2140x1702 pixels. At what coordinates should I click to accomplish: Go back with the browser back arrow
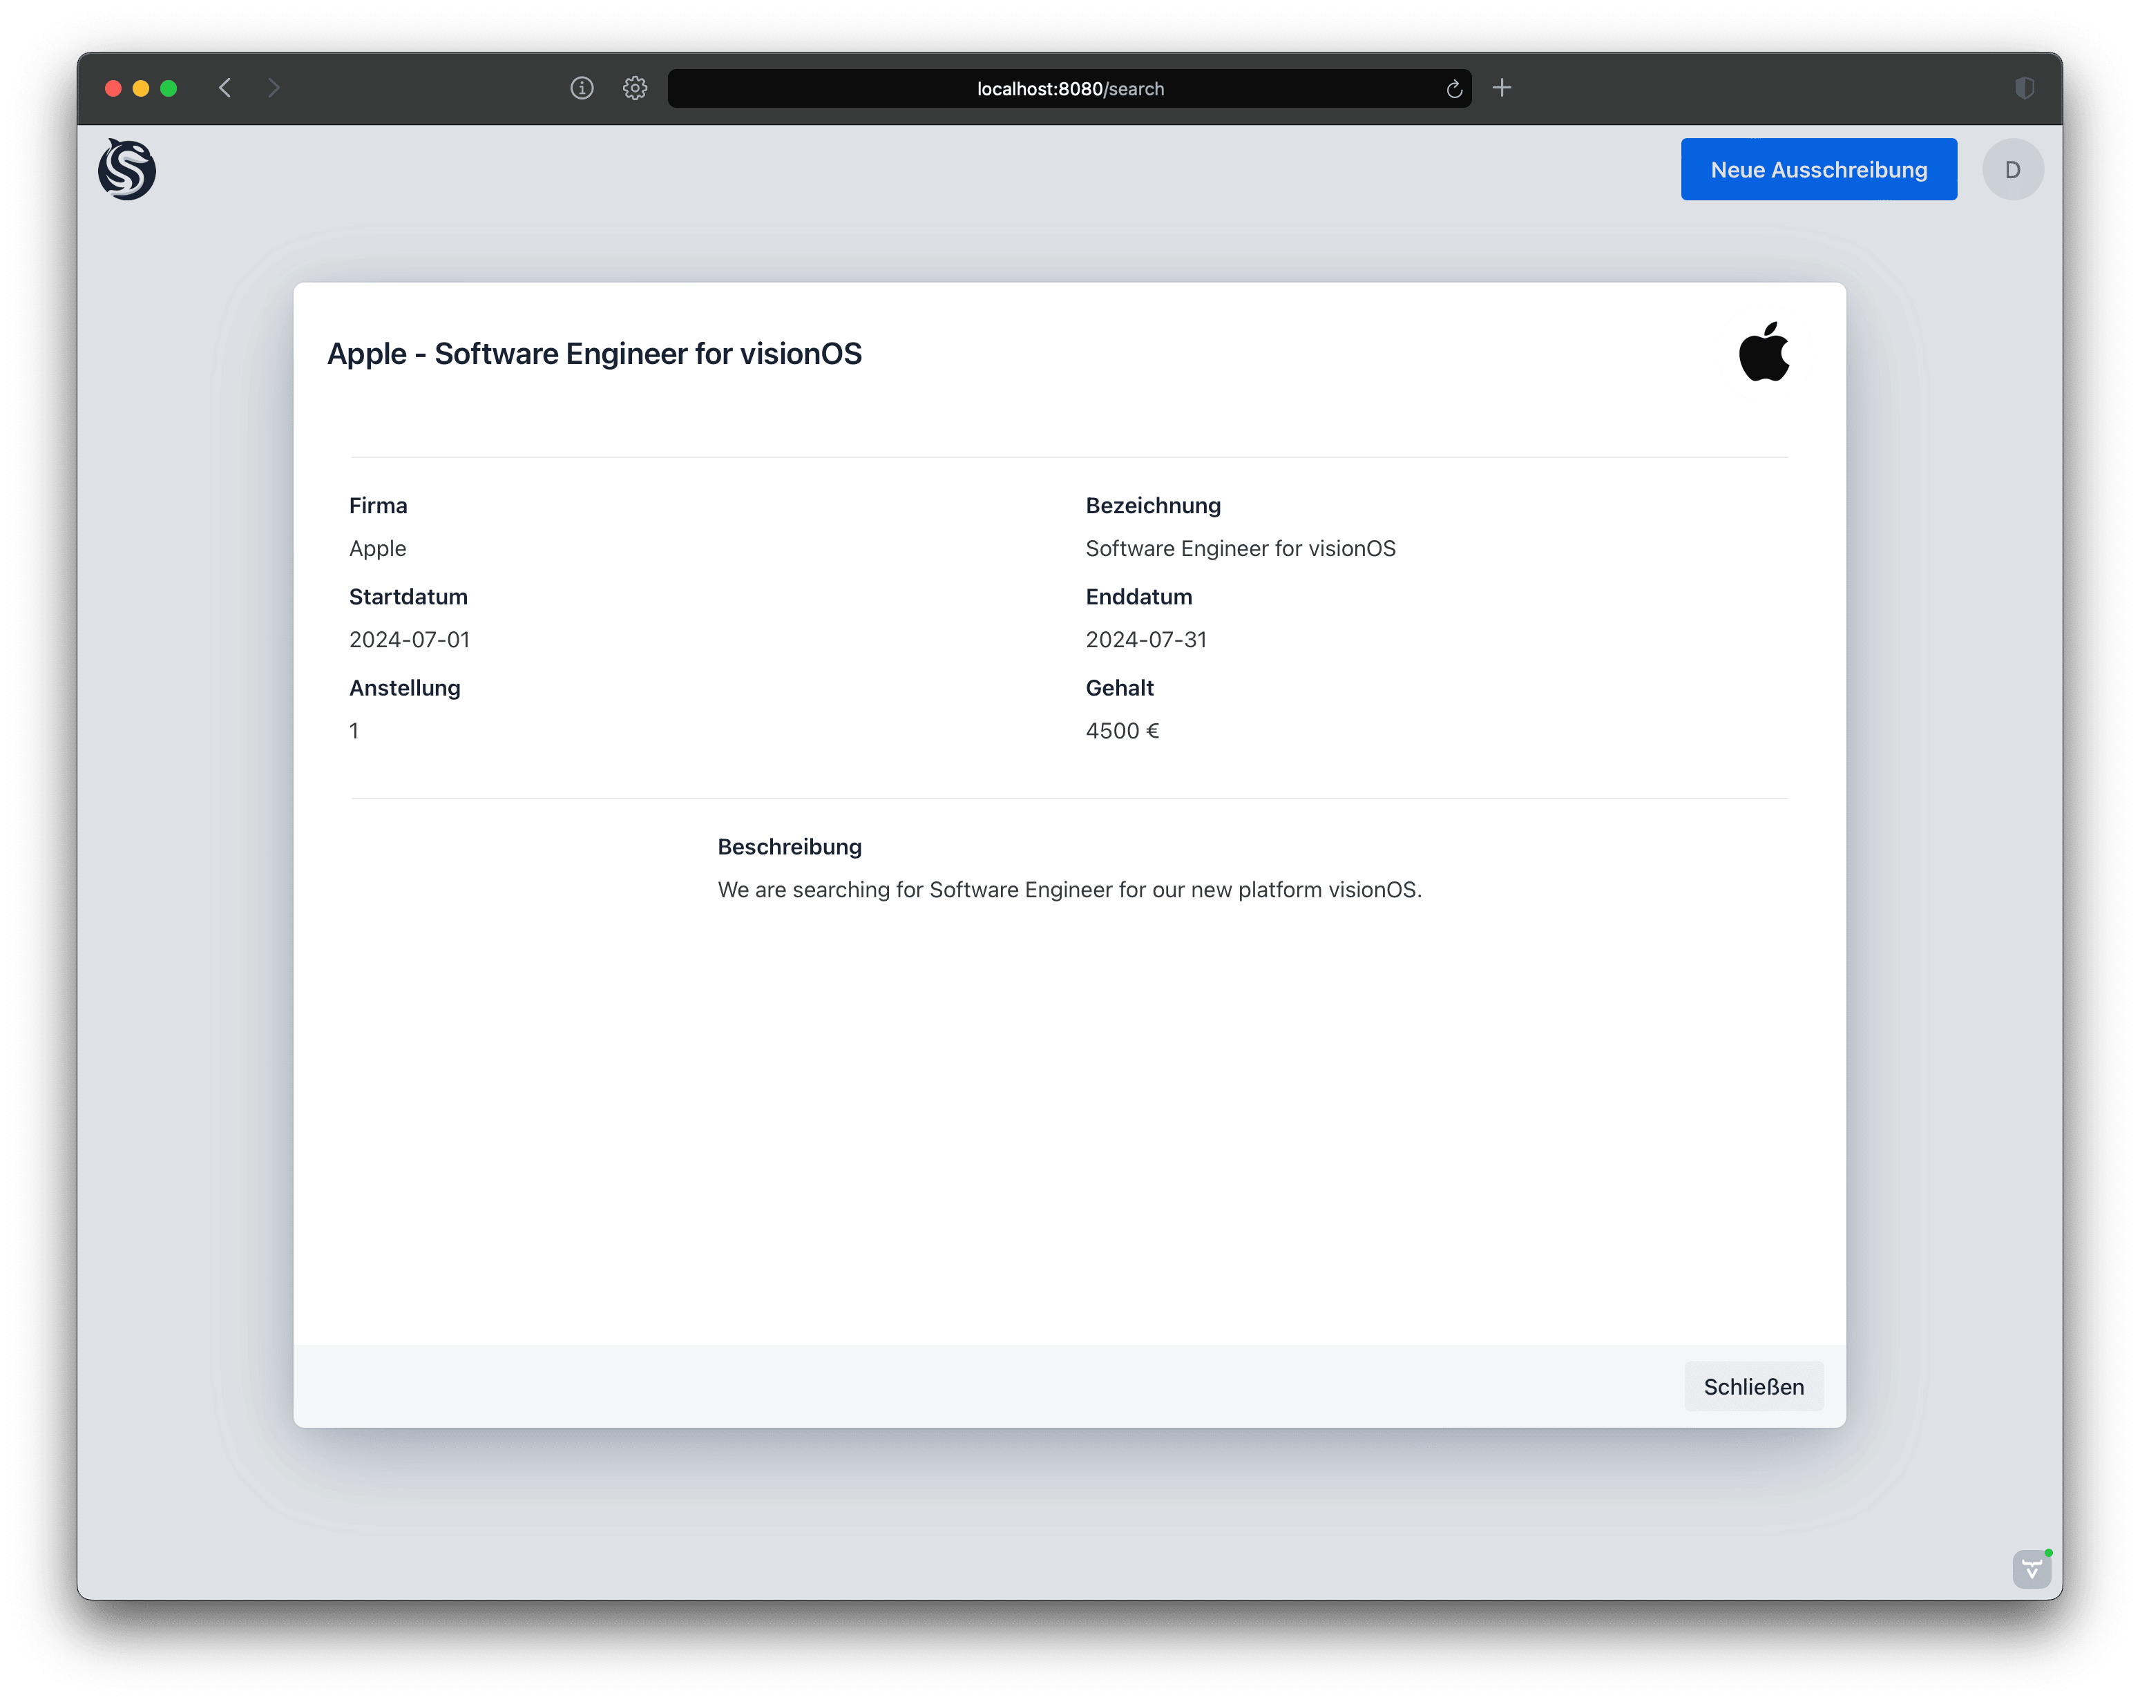click(225, 88)
